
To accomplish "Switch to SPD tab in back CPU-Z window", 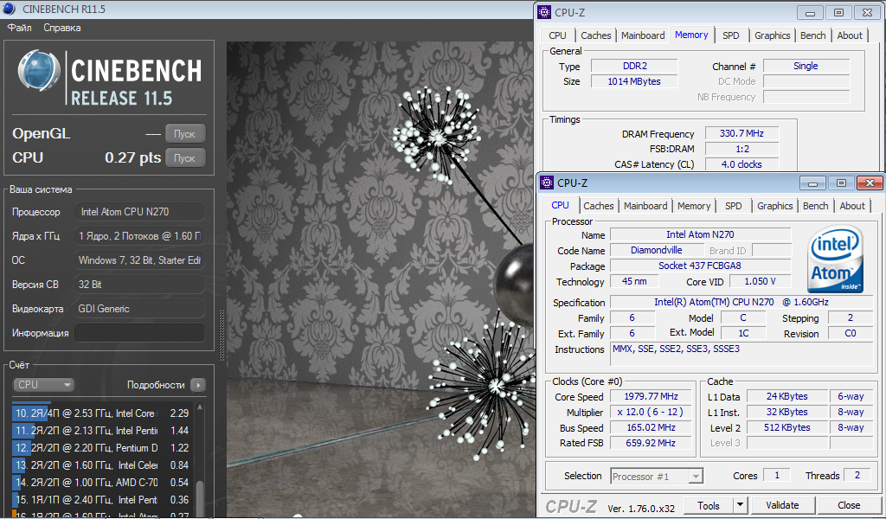I will [x=731, y=35].
